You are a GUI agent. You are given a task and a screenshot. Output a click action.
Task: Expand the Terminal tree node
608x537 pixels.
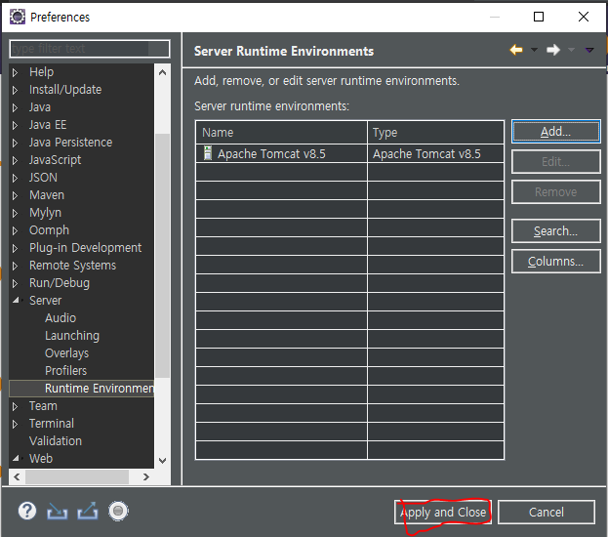click(x=15, y=424)
